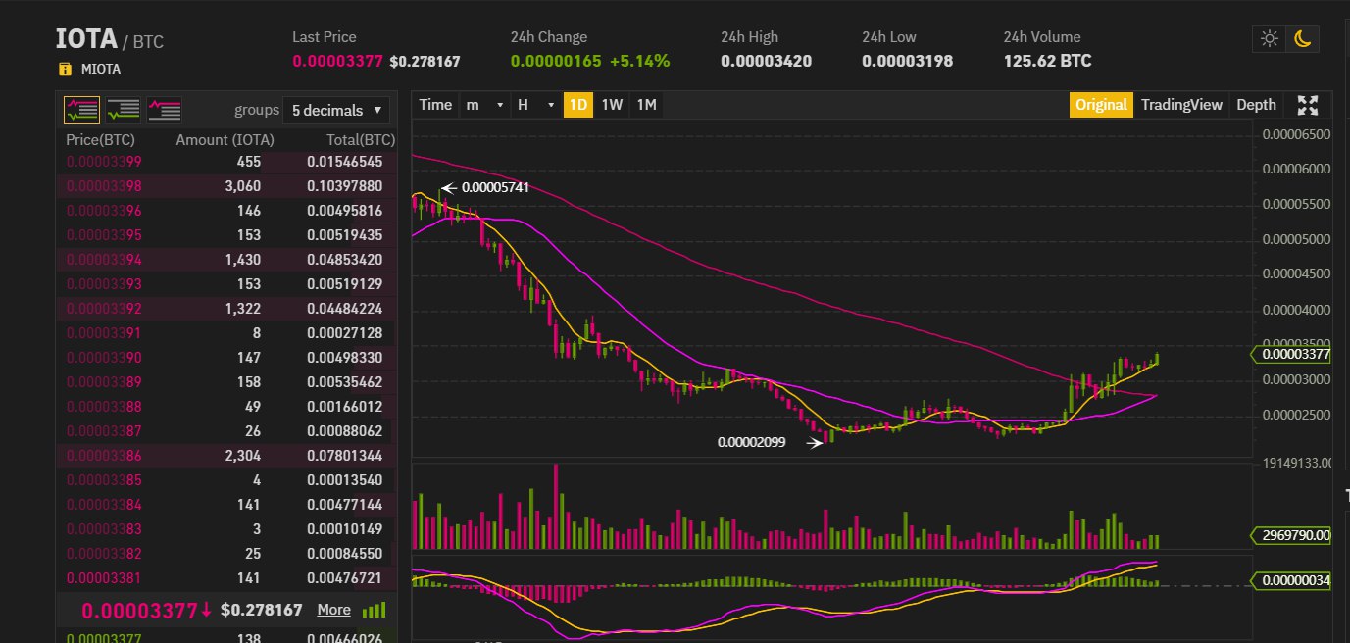Click the 24h Volume 125.62 BTC value
The height and width of the screenshot is (643, 1350).
coord(1047,61)
